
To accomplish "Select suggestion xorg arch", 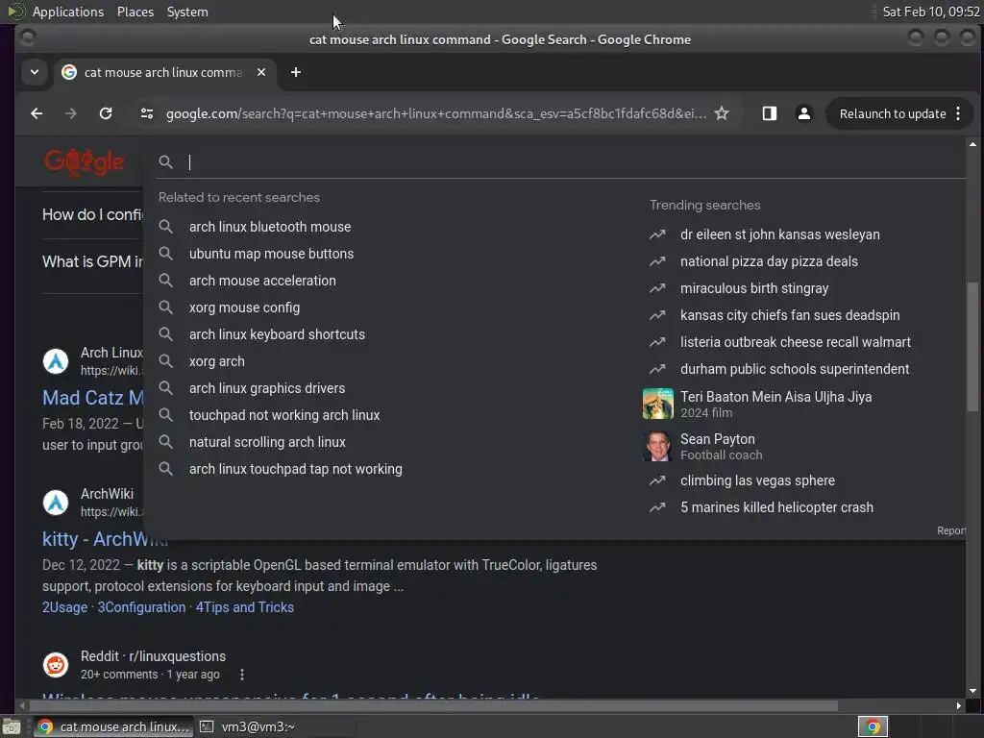I will point(216,361).
